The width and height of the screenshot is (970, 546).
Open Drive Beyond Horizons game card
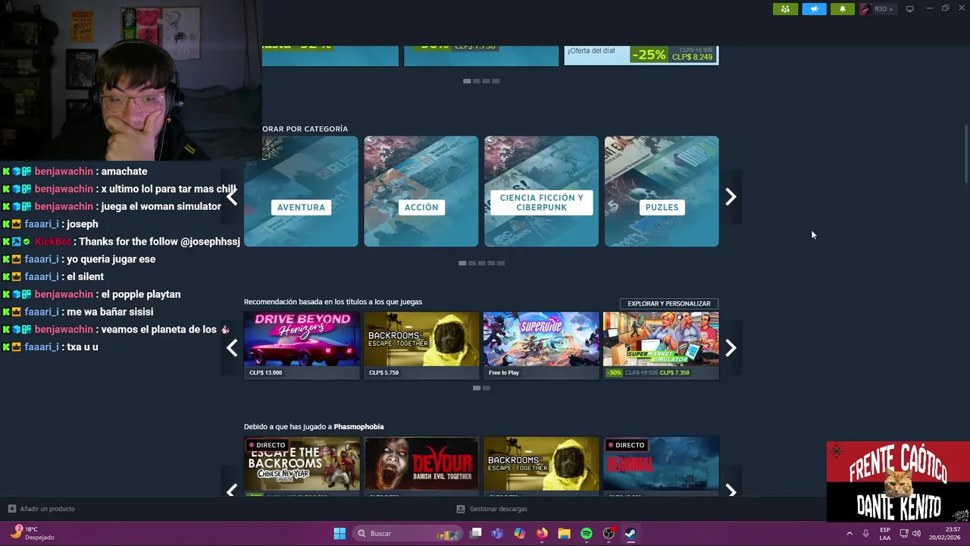pyautogui.click(x=302, y=345)
